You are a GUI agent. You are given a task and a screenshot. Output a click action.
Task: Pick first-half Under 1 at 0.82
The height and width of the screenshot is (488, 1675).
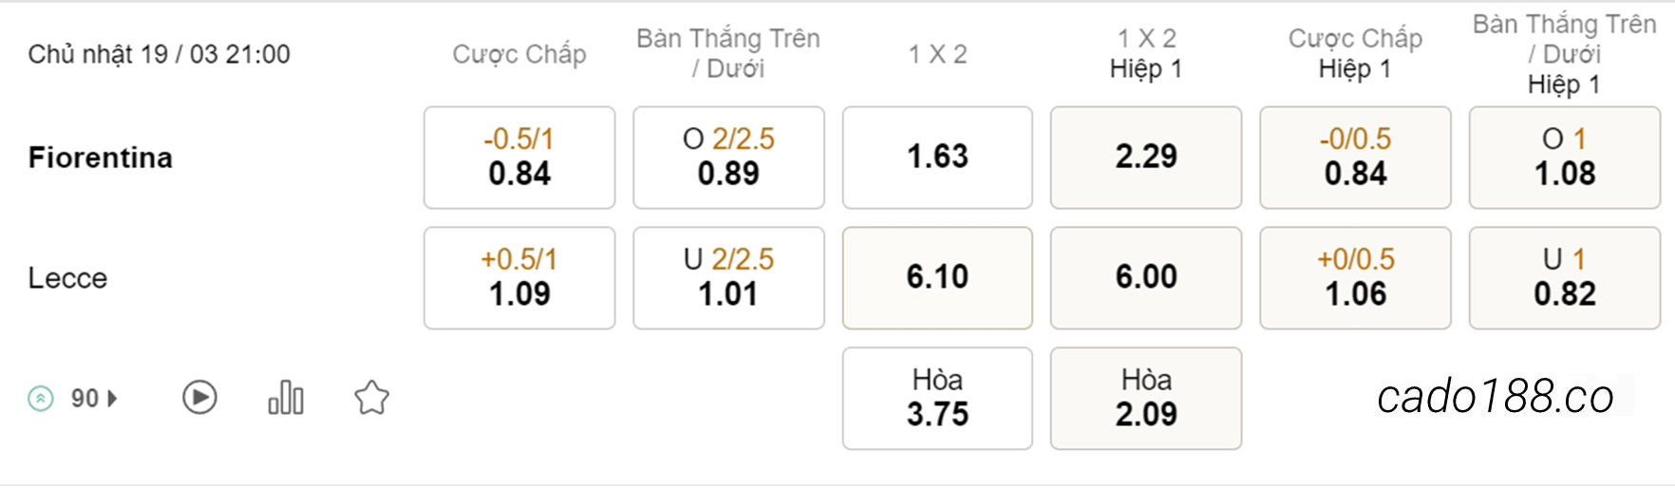(1565, 278)
